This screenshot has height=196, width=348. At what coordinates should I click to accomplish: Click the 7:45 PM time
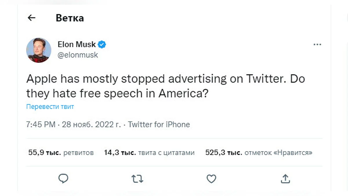point(41,125)
